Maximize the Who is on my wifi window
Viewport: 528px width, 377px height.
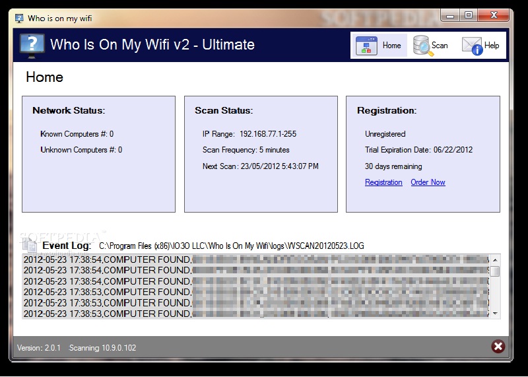[469, 15]
